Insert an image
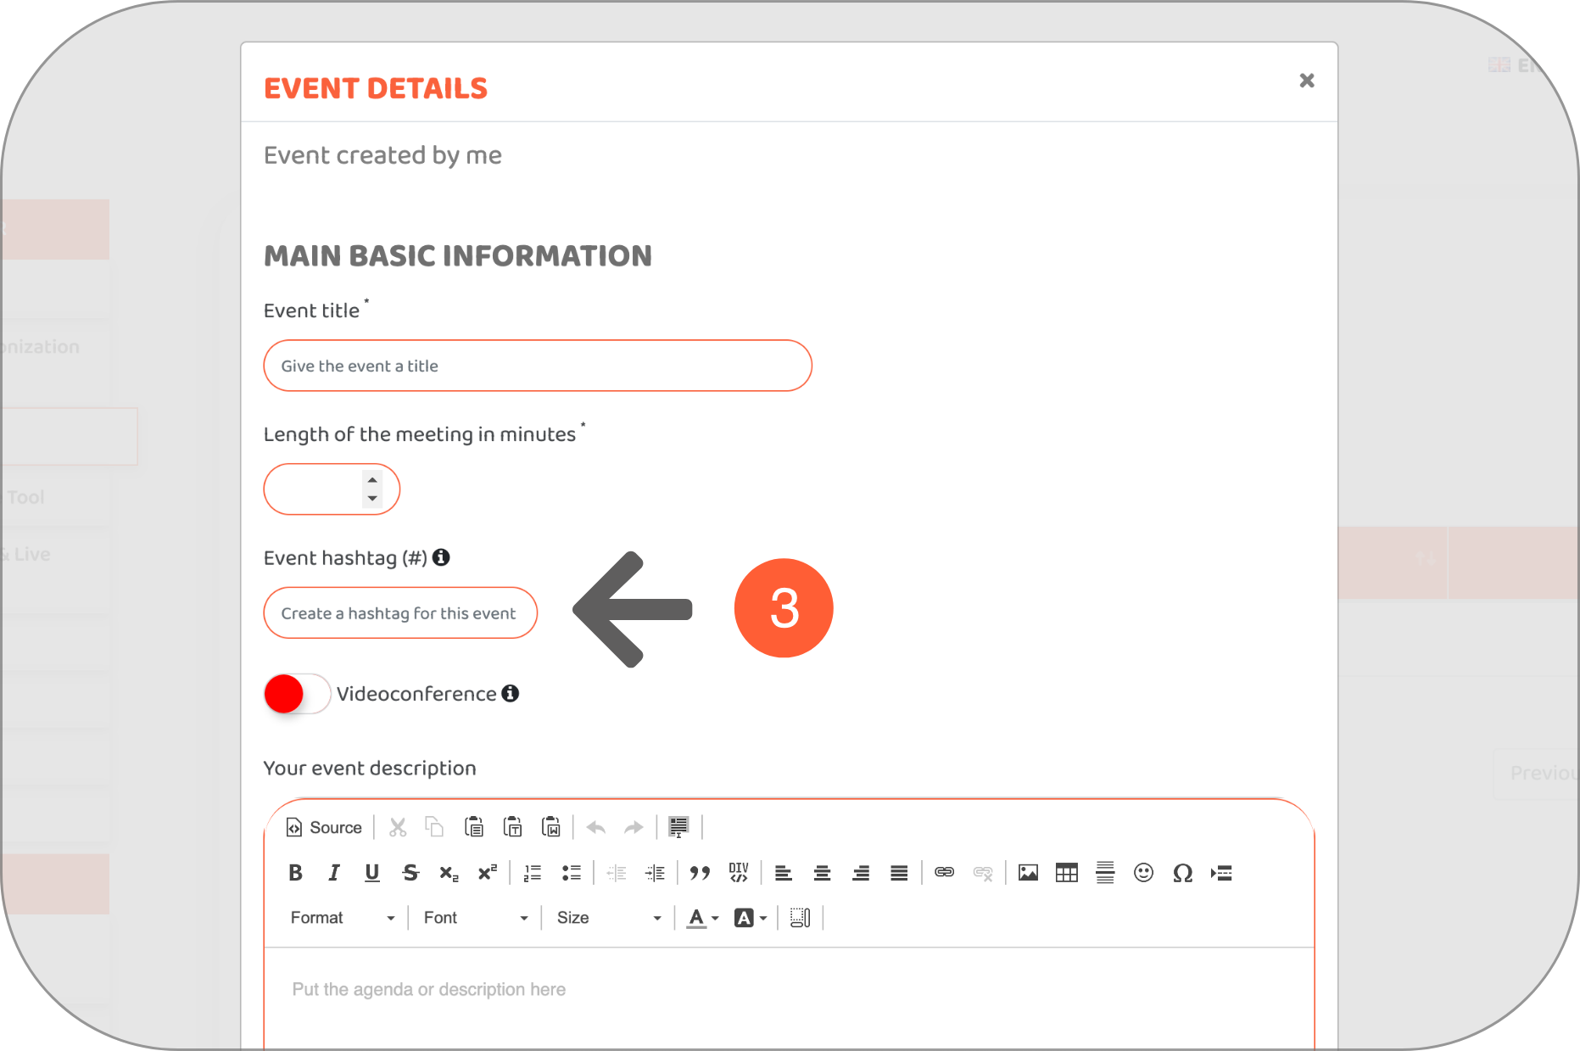This screenshot has height=1051, width=1580. point(1028,873)
